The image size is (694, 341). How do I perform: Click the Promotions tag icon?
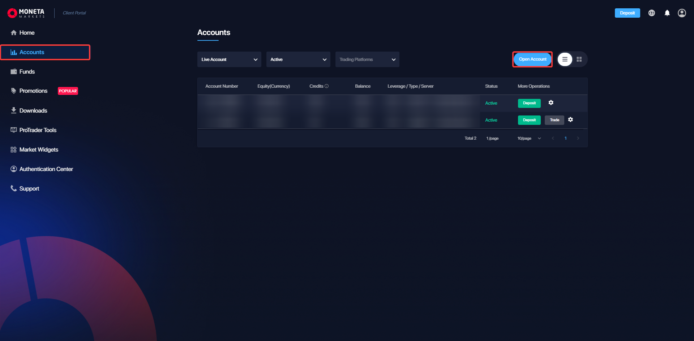(x=14, y=91)
